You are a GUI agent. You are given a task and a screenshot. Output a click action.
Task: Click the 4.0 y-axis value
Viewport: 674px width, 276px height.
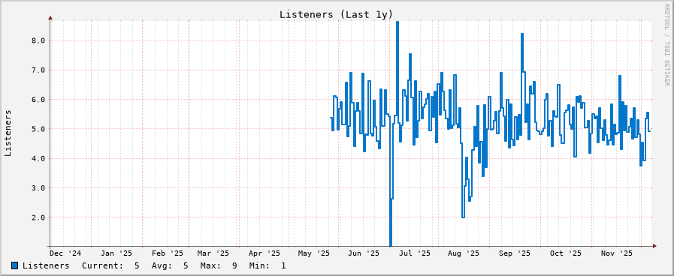38,158
